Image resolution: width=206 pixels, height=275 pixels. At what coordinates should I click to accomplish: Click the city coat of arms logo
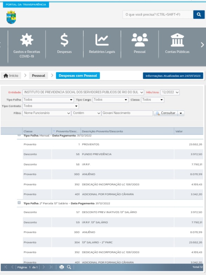click(11, 17)
